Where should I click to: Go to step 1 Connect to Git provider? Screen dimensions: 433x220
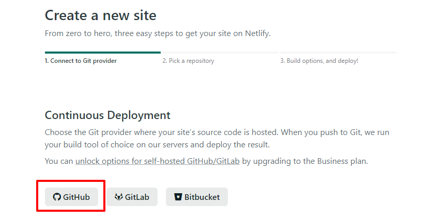point(81,61)
